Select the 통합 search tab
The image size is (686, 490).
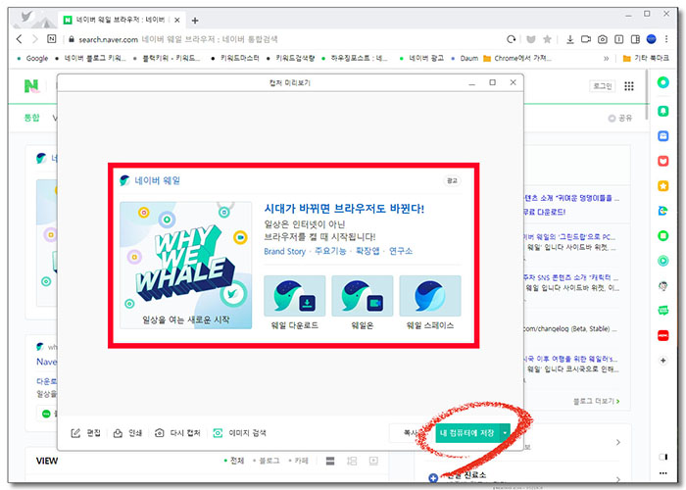[x=31, y=118]
